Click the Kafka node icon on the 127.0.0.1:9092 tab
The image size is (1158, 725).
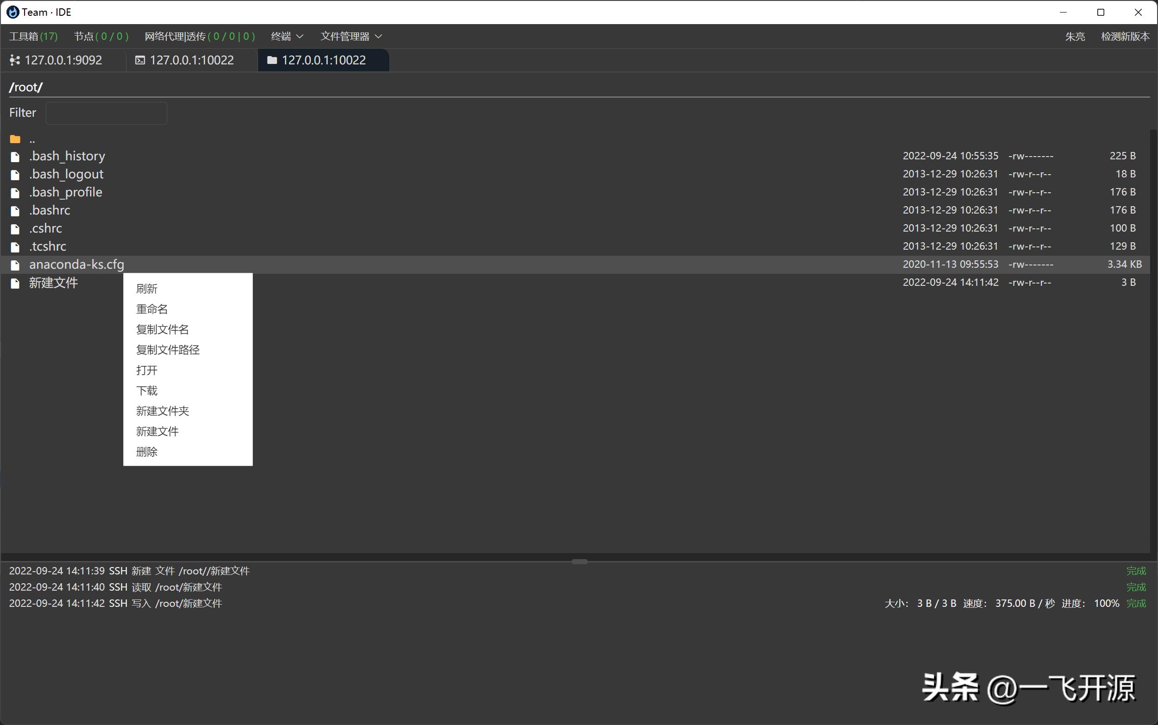coord(15,60)
